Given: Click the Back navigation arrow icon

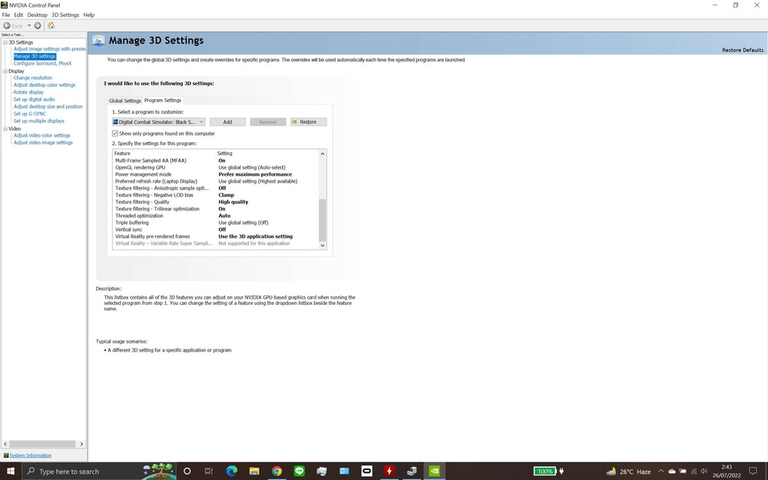Looking at the screenshot, I should (7, 25).
